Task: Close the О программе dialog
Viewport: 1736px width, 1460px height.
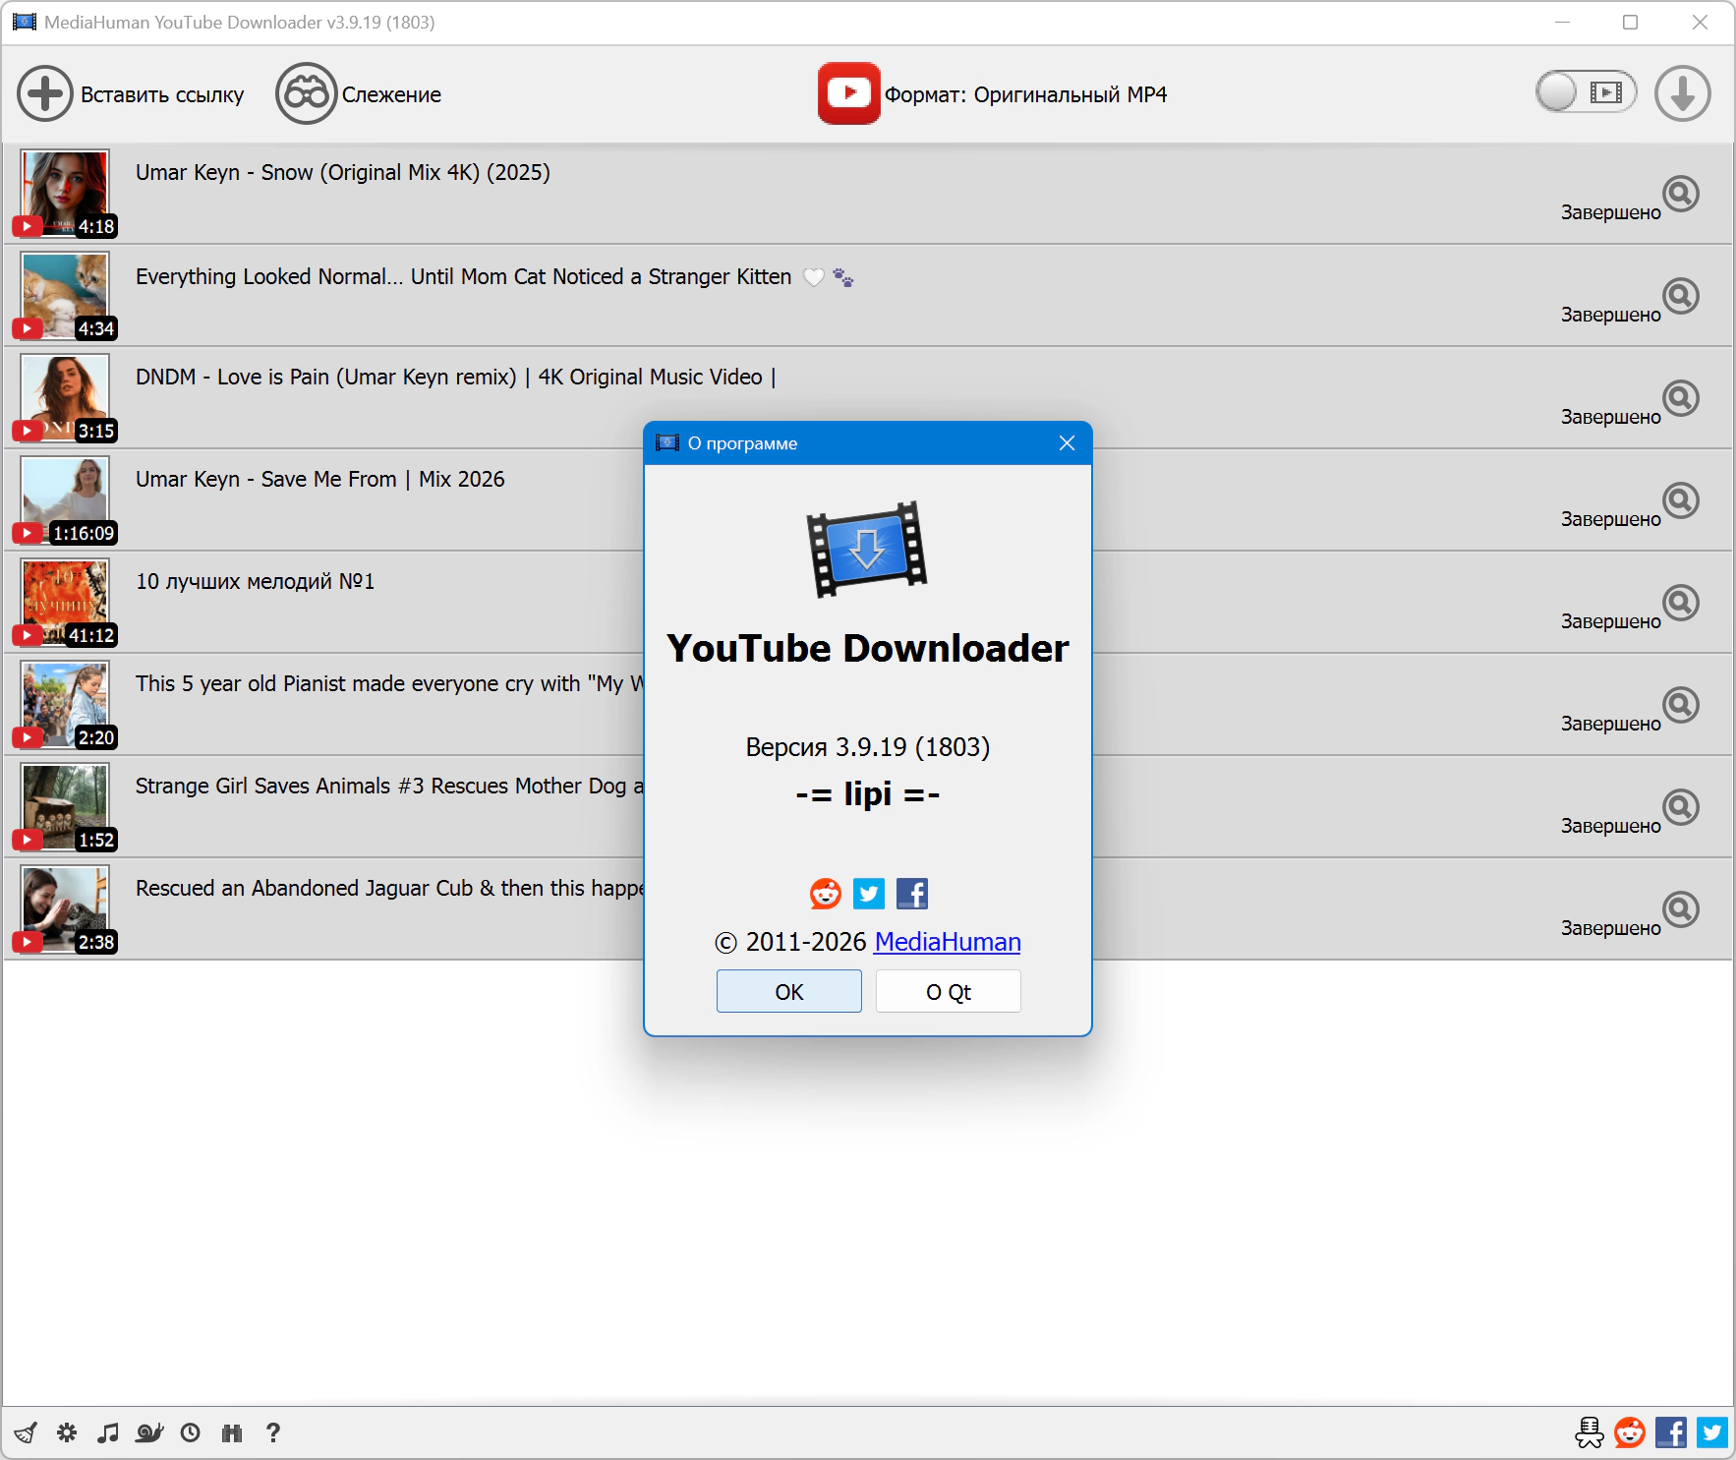Action: click(1067, 443)
